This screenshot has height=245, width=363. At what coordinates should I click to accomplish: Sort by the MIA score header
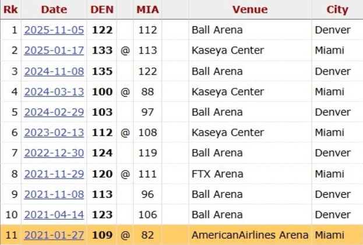tap(148, 9)
